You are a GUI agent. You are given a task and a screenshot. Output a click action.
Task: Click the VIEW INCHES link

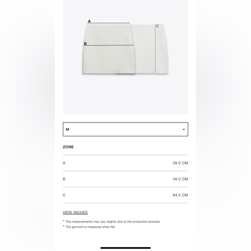click(x=75, y=212)
